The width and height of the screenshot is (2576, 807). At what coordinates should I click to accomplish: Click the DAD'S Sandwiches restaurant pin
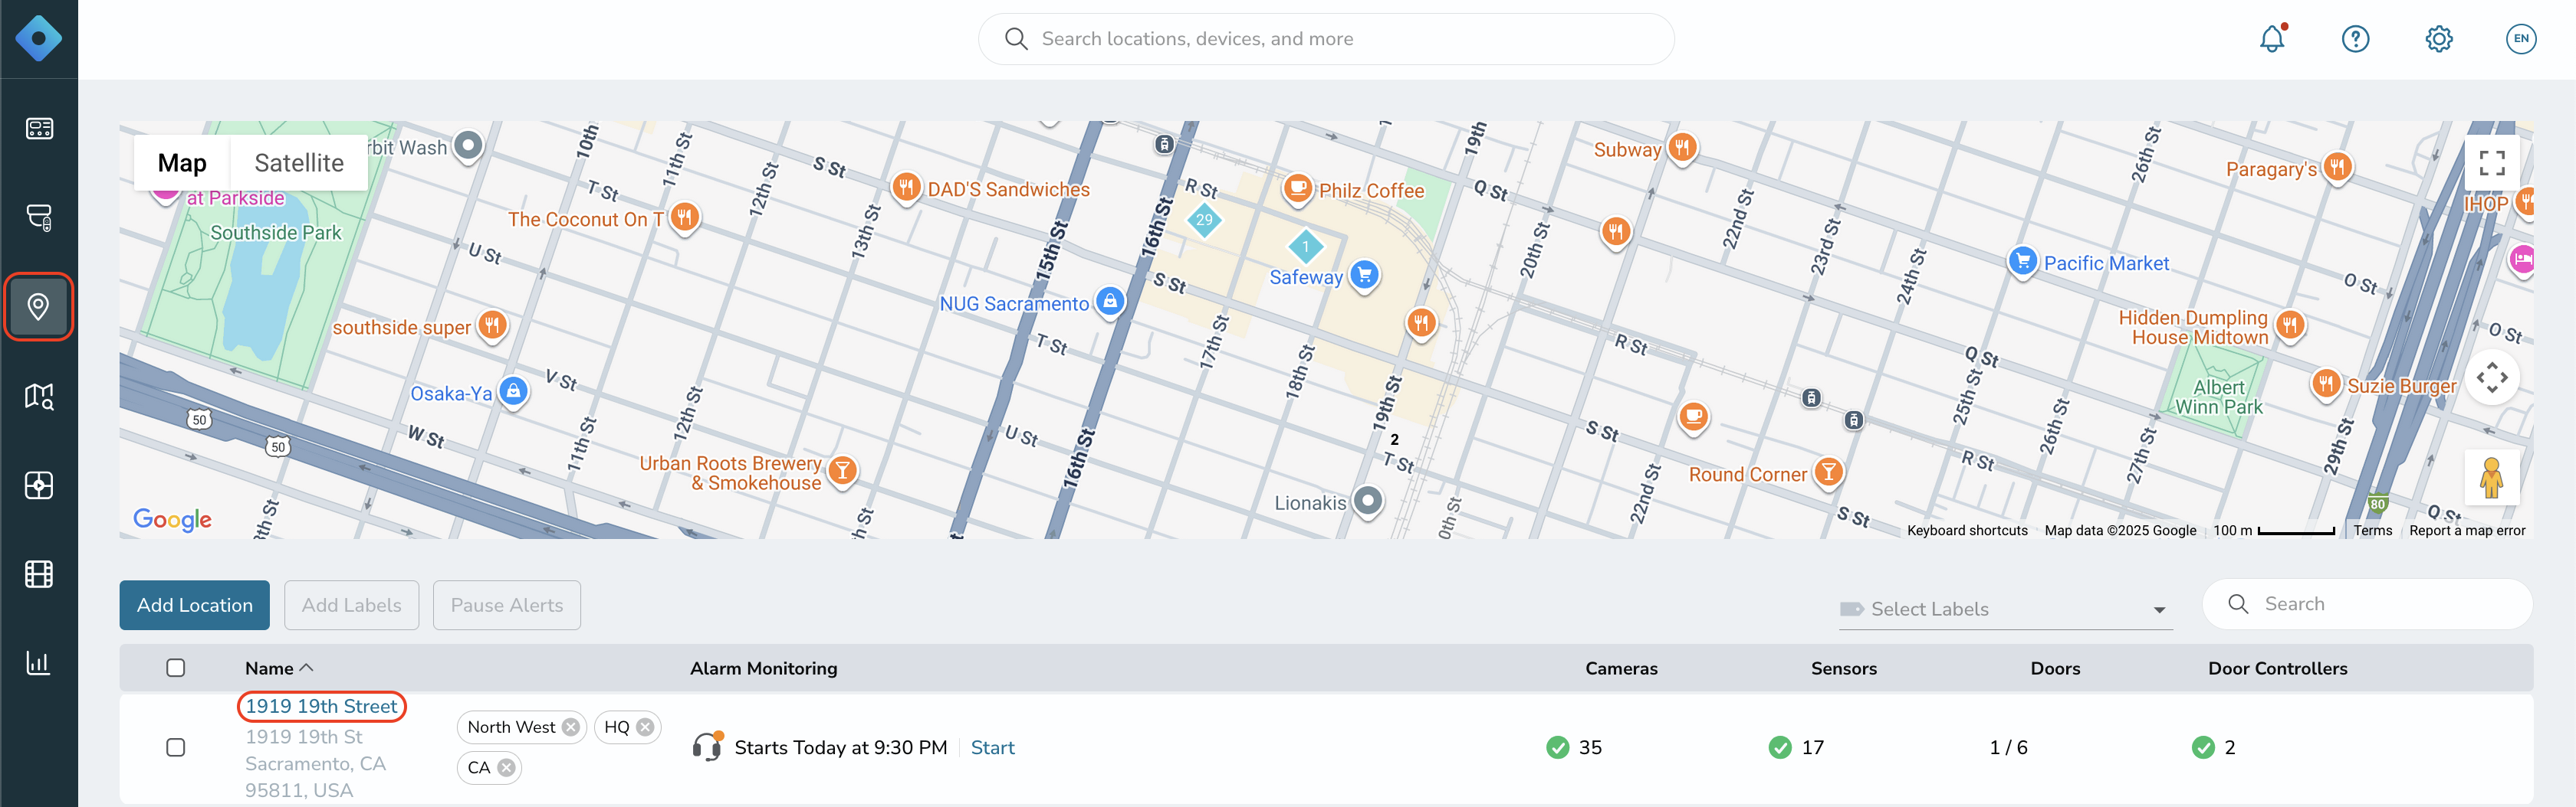[906, 187]
